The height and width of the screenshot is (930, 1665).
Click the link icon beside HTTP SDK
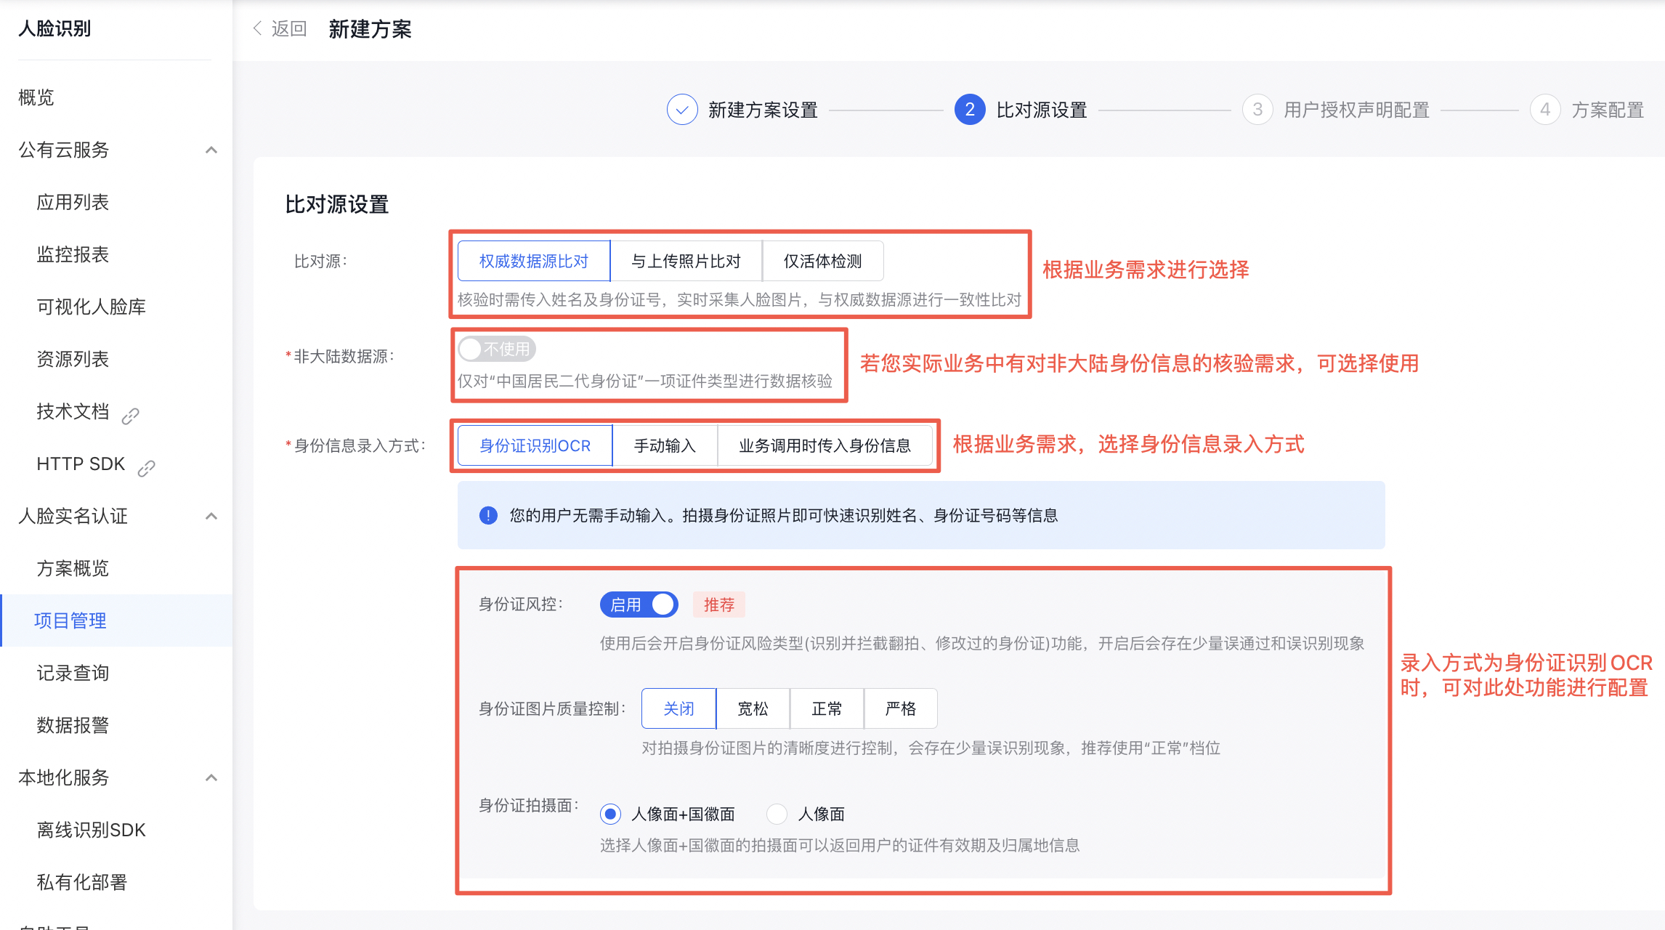[x=147, y=468]
